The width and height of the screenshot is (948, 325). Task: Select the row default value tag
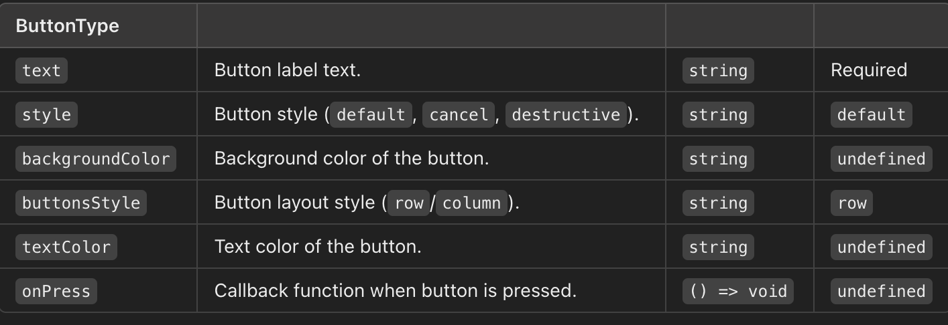[852, 203]
